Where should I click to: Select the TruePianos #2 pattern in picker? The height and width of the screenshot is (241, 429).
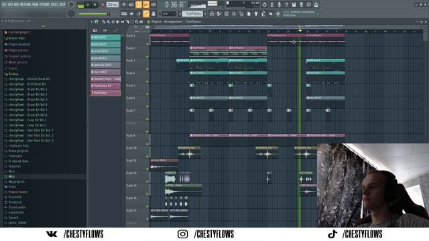pyautogui.click(x=106, y=86)
